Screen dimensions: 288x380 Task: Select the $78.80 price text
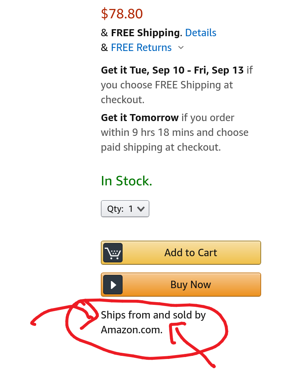point(122,14)
